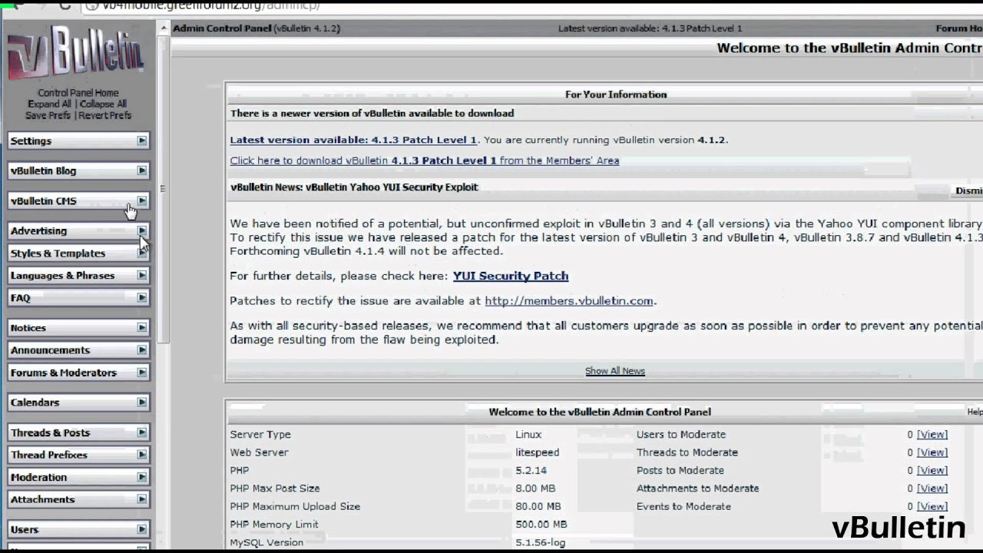Select the '500.00 MB' memory limit value
This screenshot has height=553, width=983.
[541, 525]
